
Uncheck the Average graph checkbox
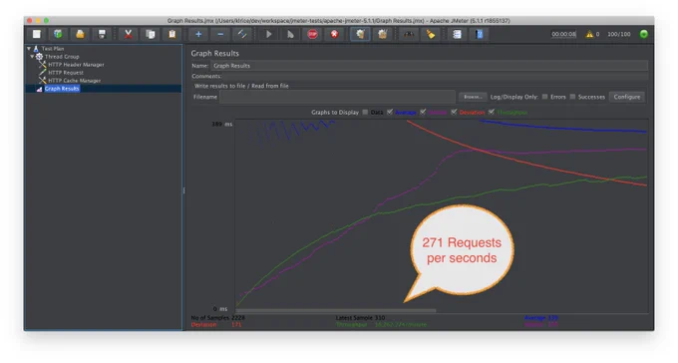click(x=390, y=112)
